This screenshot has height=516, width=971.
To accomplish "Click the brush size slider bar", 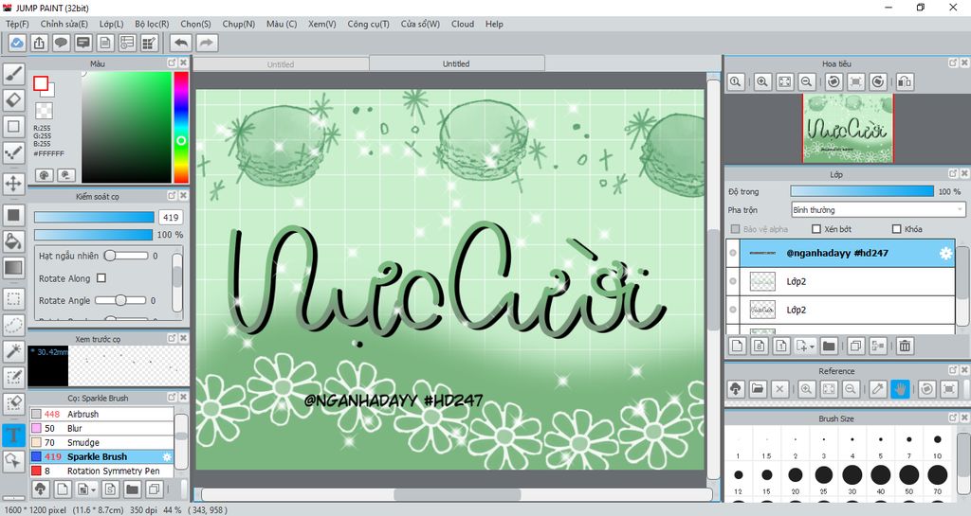I will pyautogui.click(x=94, y=217).
